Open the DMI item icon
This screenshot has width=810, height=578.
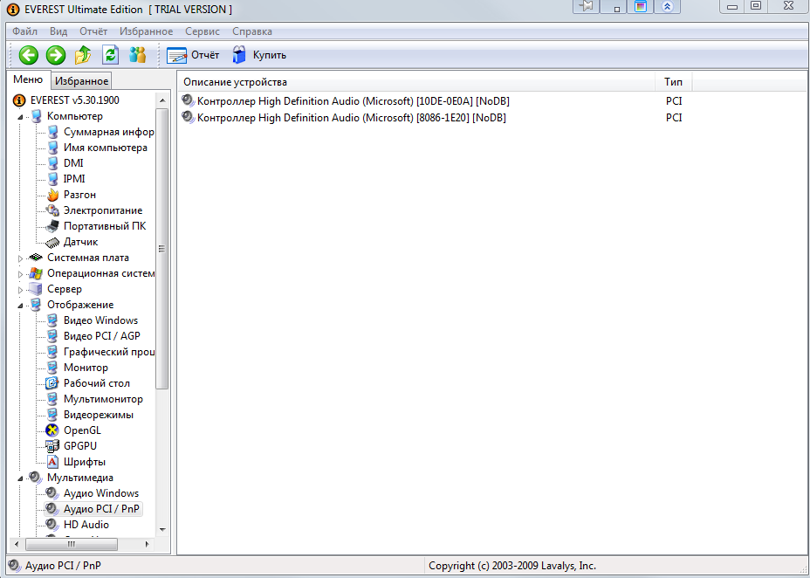point(52,163)
